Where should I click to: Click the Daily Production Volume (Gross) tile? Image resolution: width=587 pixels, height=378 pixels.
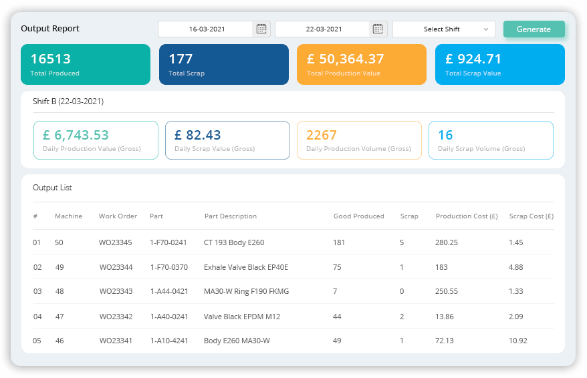tap(359, 140)
